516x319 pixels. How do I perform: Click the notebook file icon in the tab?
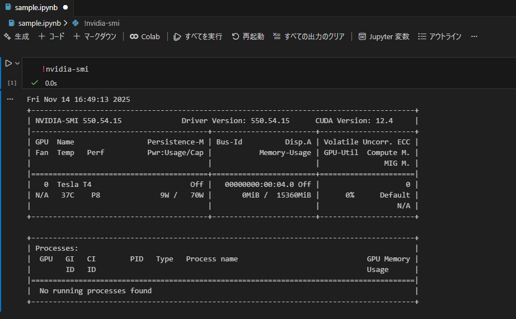(x=8, y=7)
